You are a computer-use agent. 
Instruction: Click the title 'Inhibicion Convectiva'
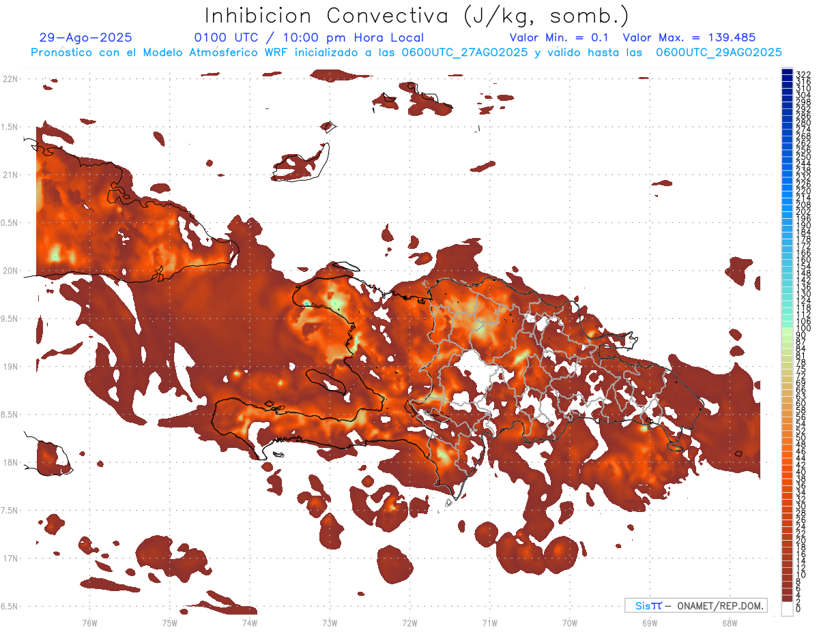coord(326,15)
